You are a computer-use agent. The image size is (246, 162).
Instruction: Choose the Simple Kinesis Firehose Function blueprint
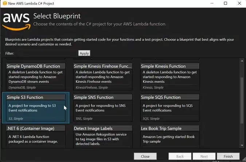103,77
